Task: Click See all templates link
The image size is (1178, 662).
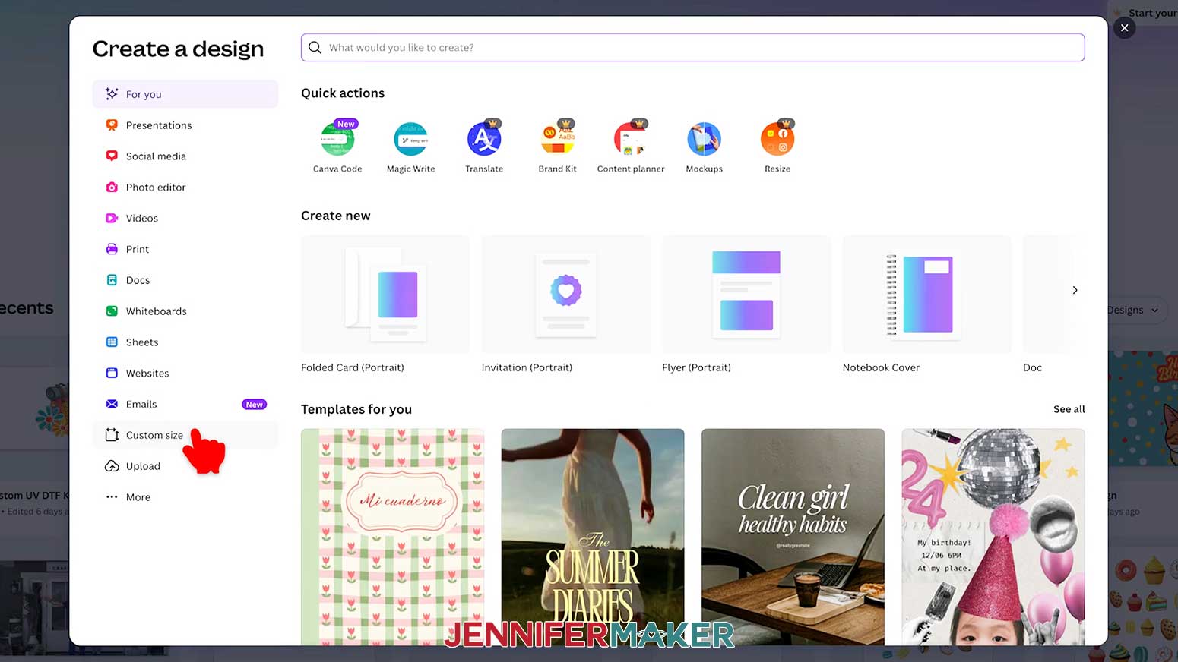Action: (1069, 409)
